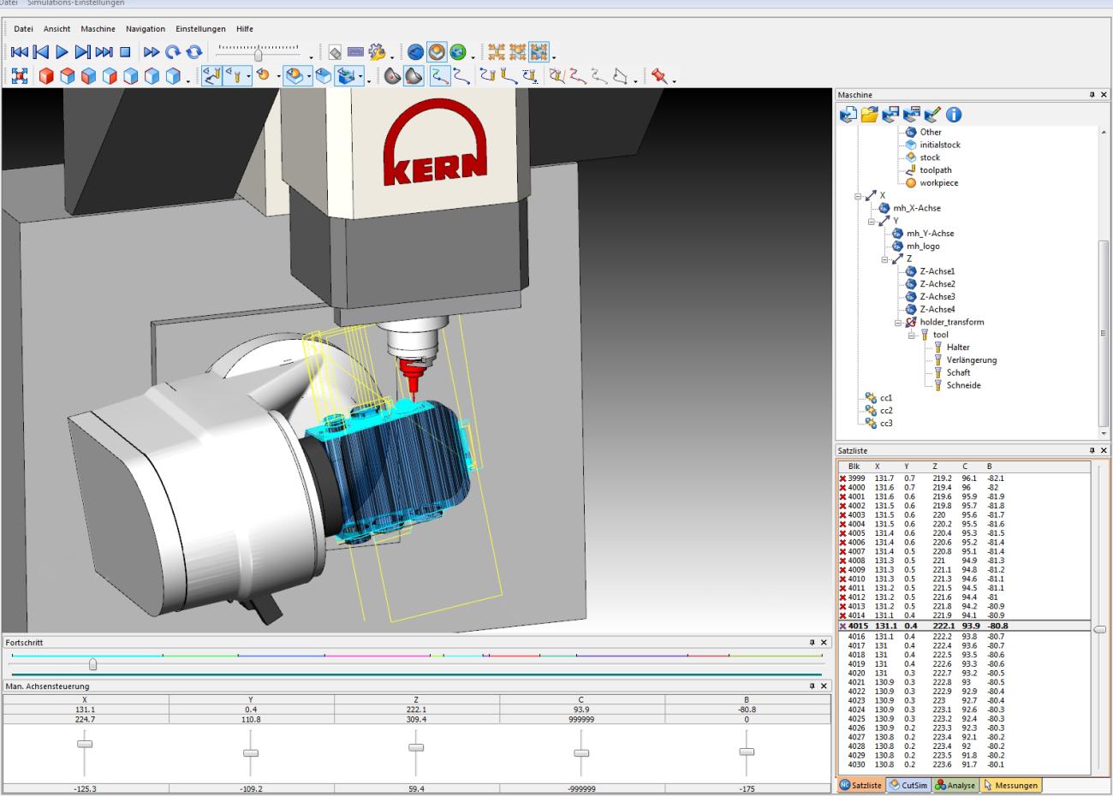1113x796 pixels.
Task: Click the fast-forward double arrow icon
Action: 152,52
